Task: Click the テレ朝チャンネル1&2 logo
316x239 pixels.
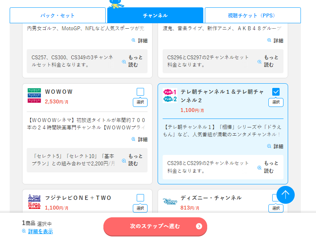Action: (170, 96)
